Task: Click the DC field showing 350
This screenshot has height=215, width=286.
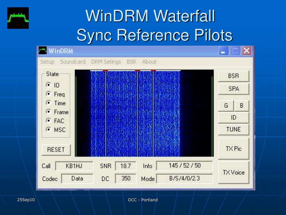Action: (126, 178)
